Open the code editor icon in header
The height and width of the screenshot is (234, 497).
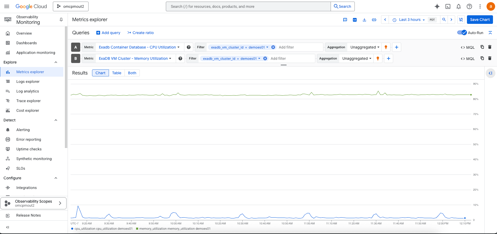[355, 20]
